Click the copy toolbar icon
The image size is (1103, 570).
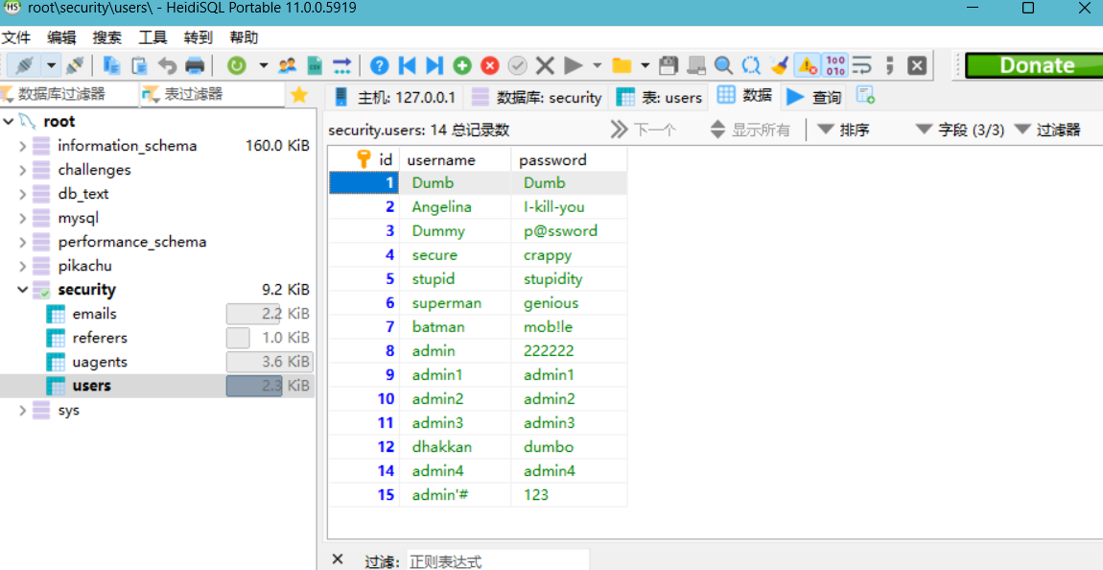coord(111,66)
